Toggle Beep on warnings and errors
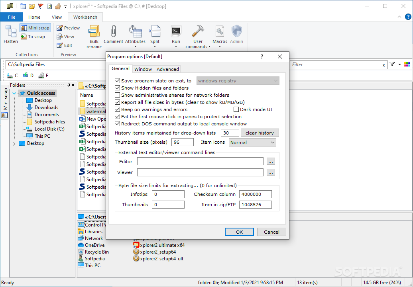Screen dimensions: 413x287 point(118,109)
